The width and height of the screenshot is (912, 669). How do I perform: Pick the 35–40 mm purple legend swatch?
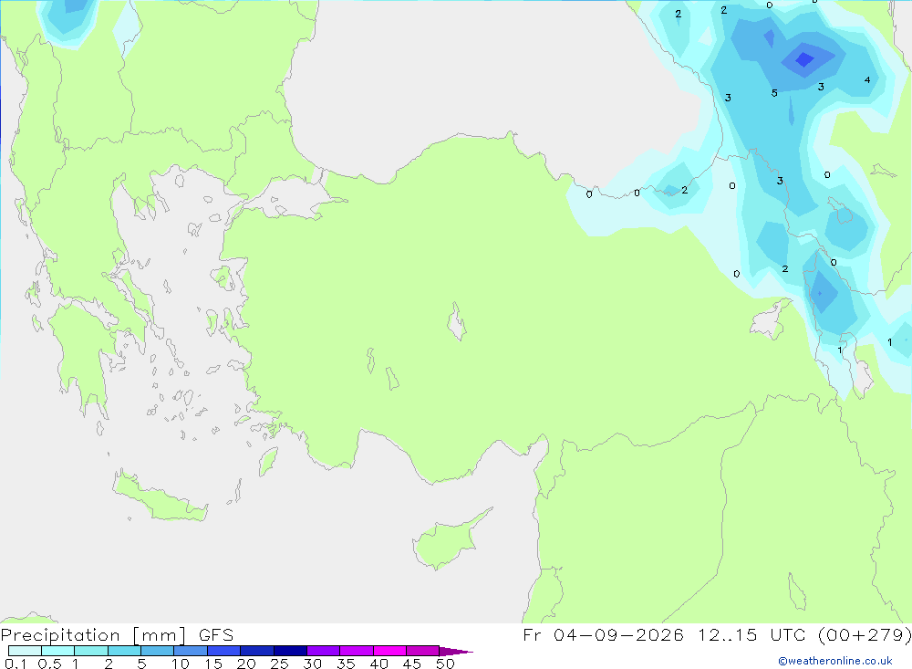[x=357, y=651]
